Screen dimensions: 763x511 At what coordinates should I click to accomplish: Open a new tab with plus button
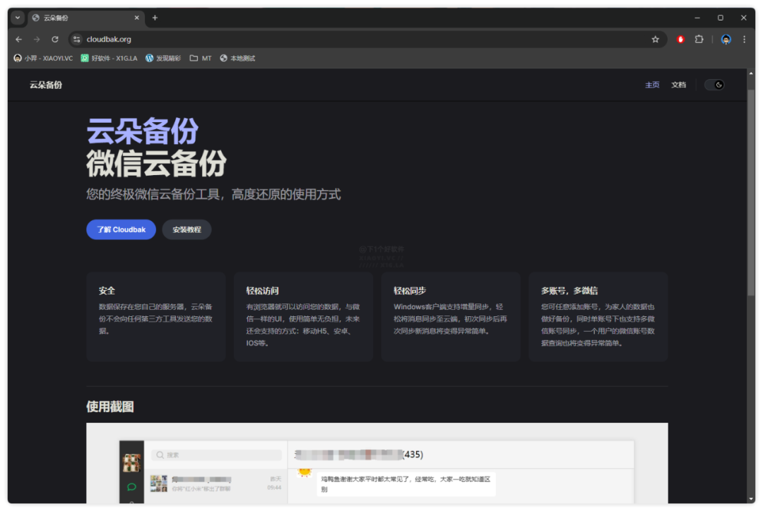pyautogui.click(x=155, y=18)
